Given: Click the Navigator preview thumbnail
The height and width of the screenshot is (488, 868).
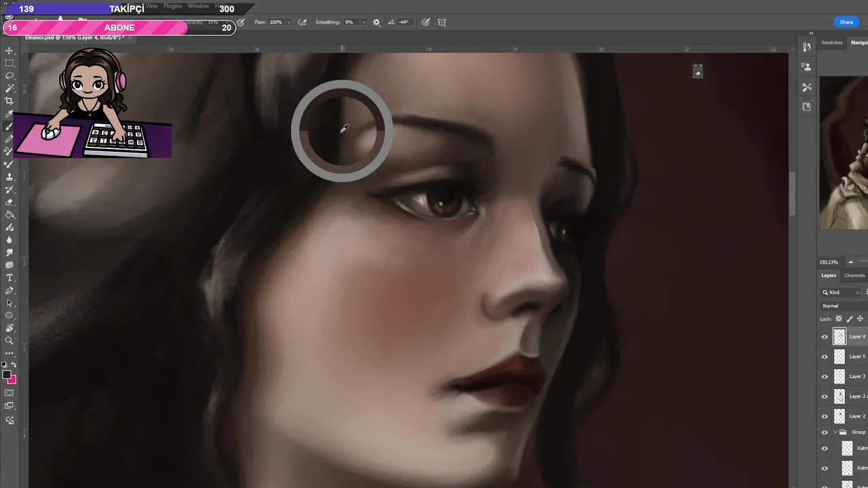Looking at the screenshot, I should (844, 153).
